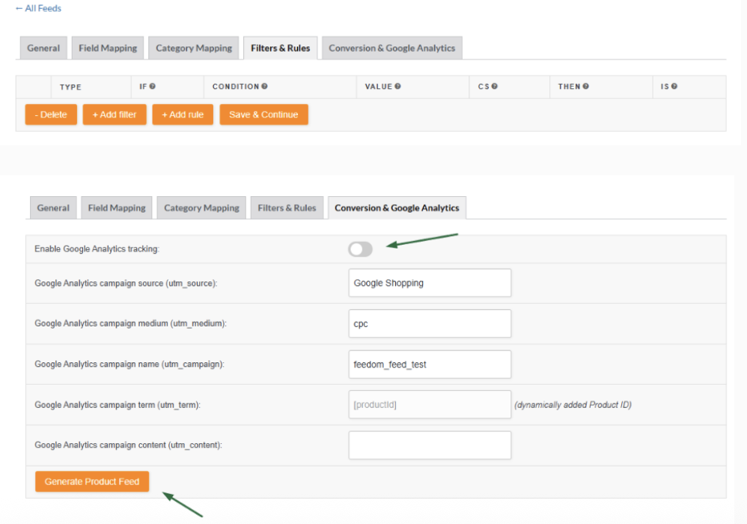
Task: Click the help icon next to IF
Action: click(x=153, y=86)
